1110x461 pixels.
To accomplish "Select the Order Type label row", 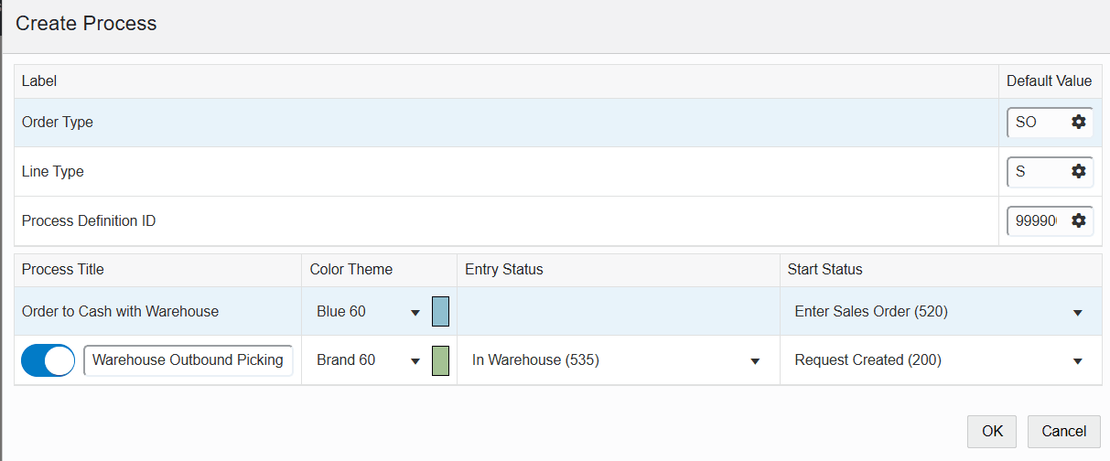I will point(506,123).
